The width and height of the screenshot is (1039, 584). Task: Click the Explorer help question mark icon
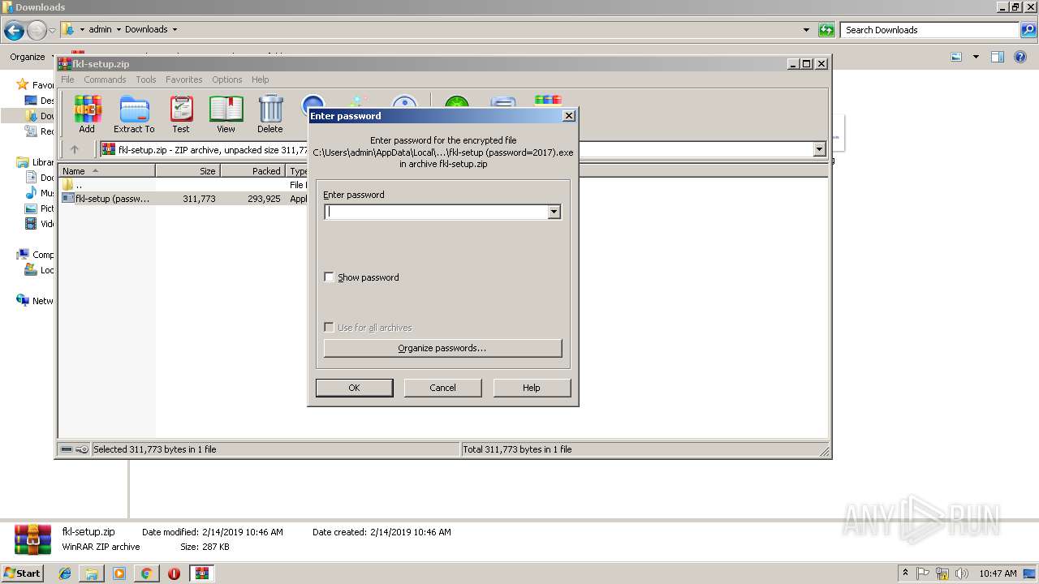(x=1020, y=57)
